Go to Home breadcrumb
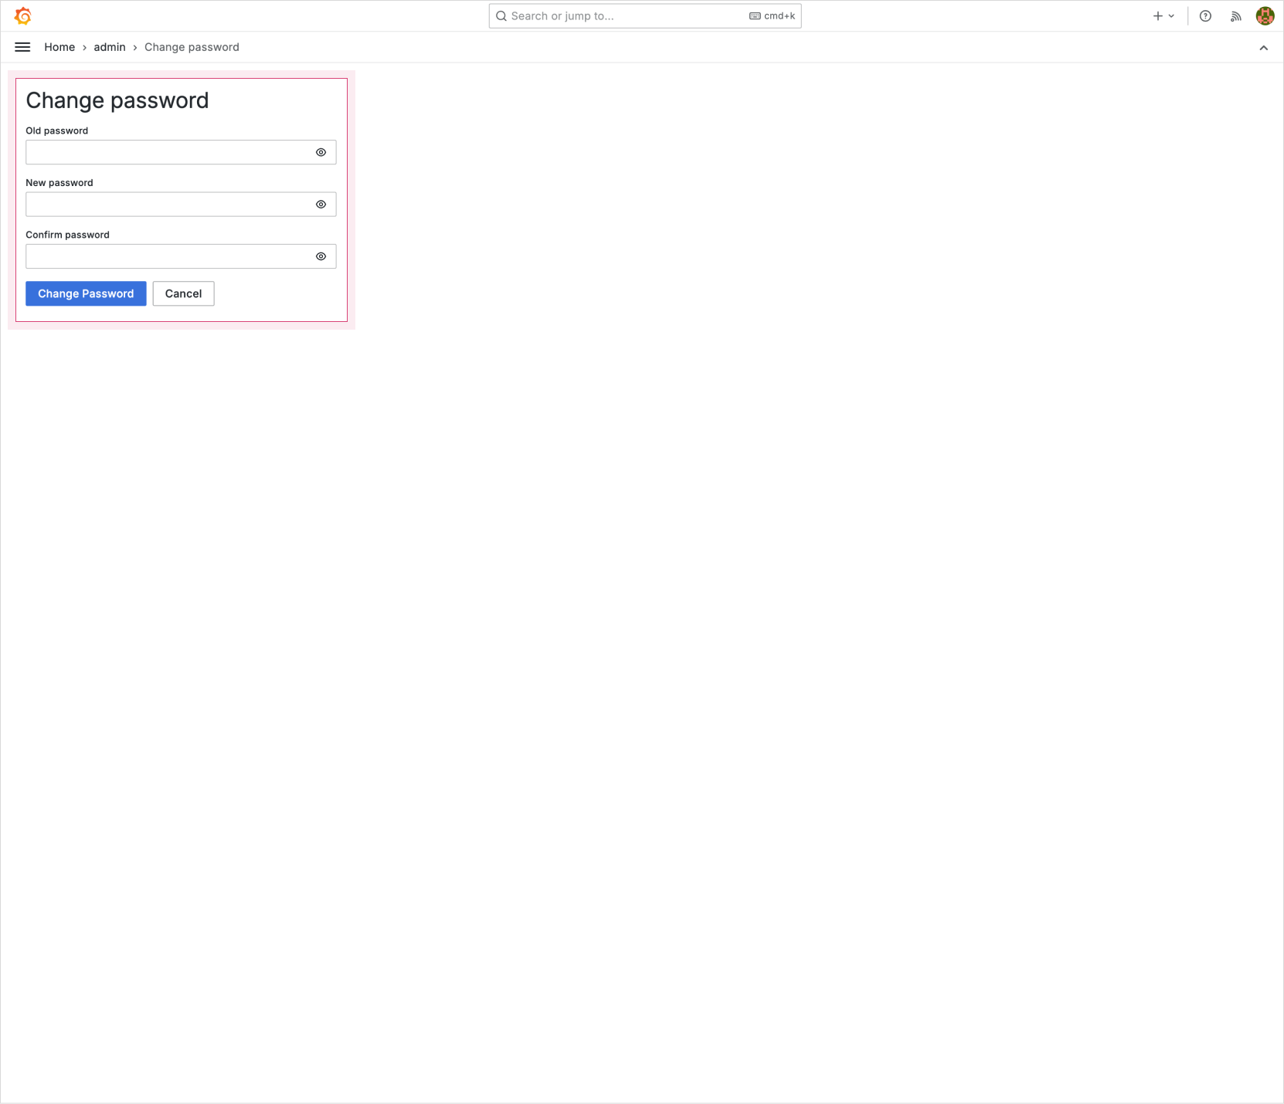 click(59, 47)
